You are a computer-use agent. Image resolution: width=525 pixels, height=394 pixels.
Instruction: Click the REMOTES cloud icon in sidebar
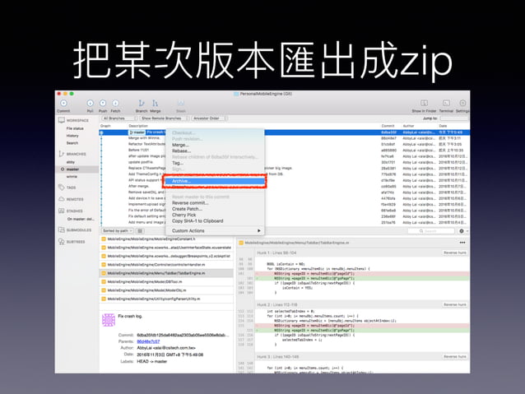61,199
